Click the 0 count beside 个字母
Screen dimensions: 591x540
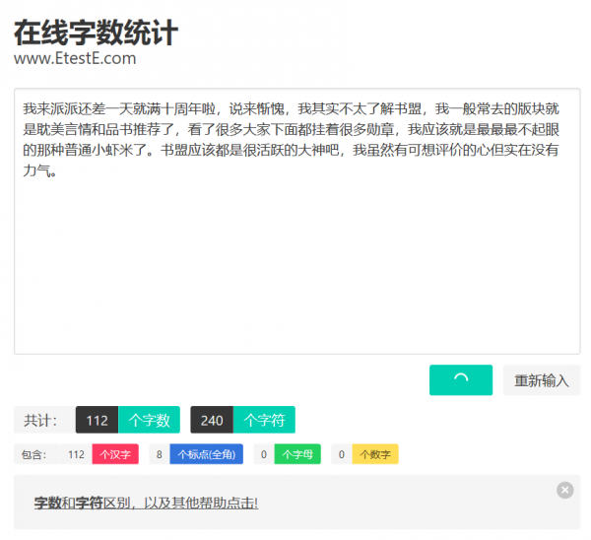coord(264,454)
